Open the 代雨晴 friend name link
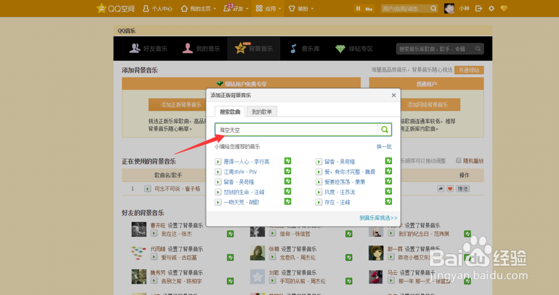This screenshot has width=559, height=295. click(158, 249)
